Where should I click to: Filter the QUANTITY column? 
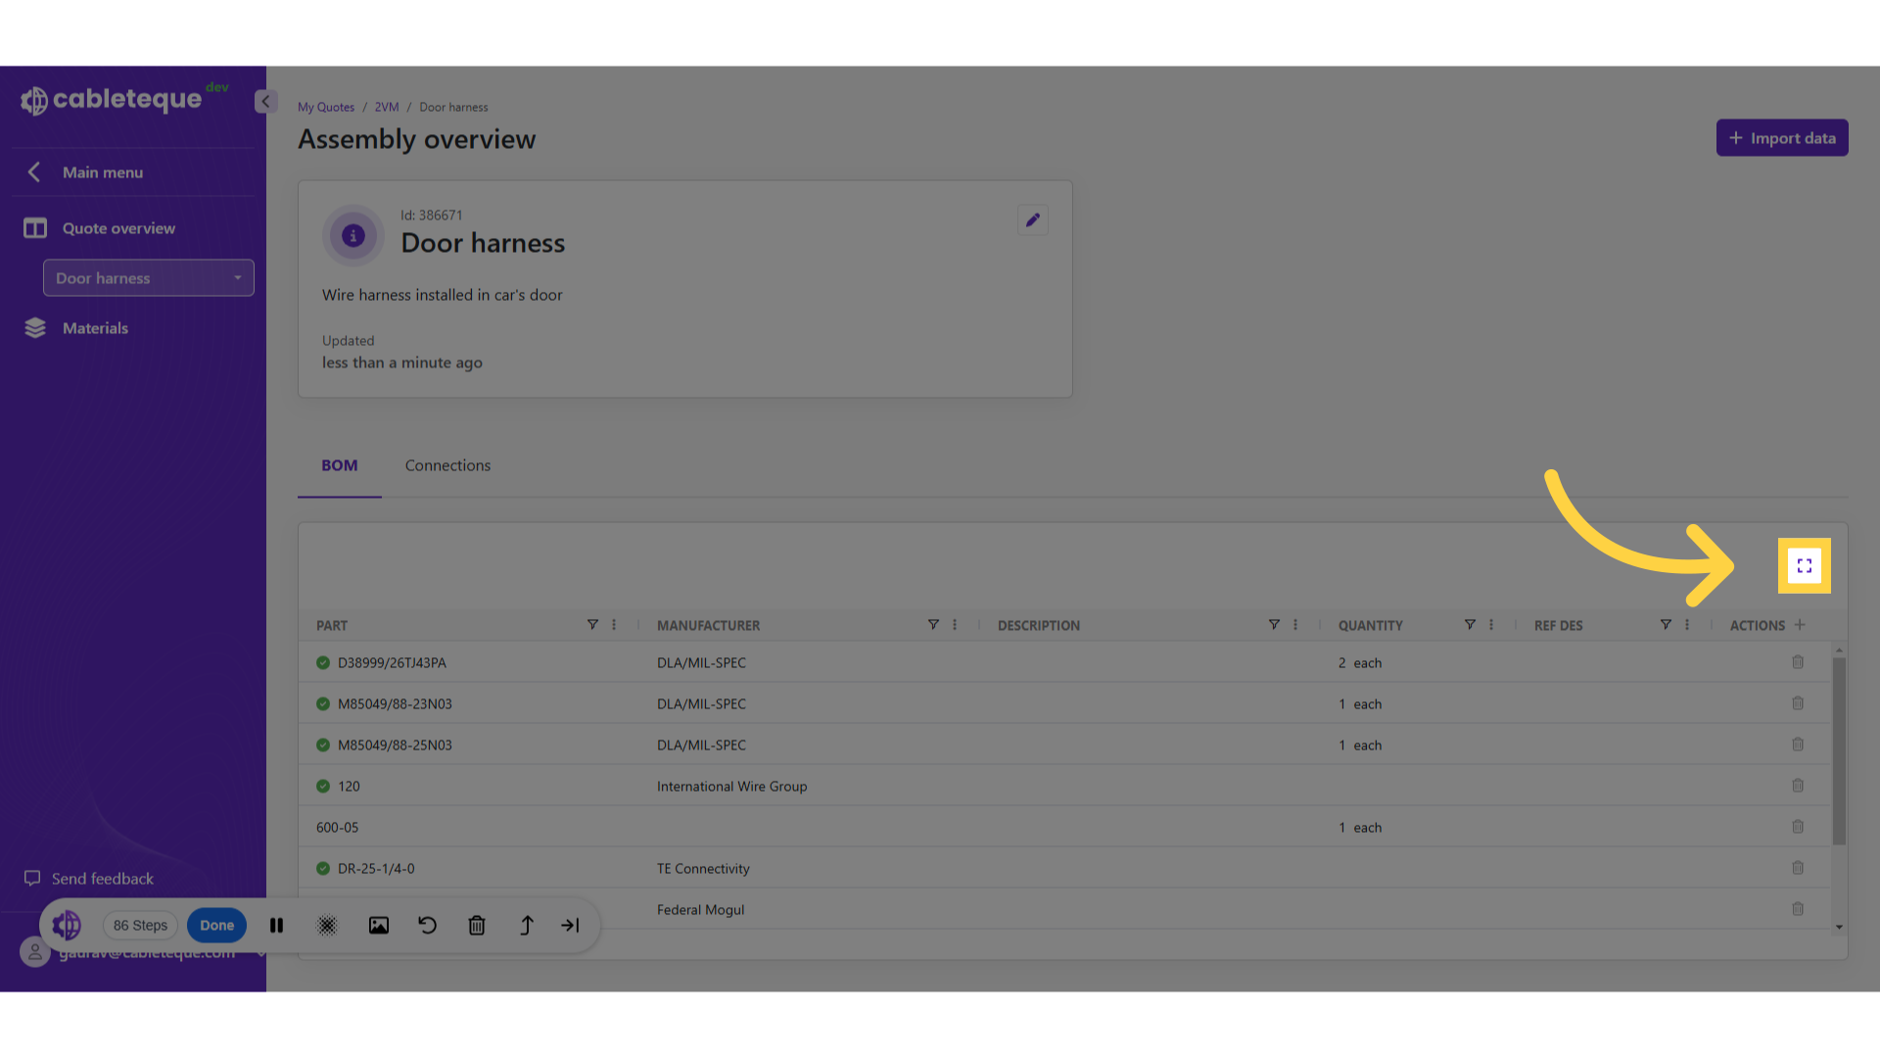(x=1470, y=625)
